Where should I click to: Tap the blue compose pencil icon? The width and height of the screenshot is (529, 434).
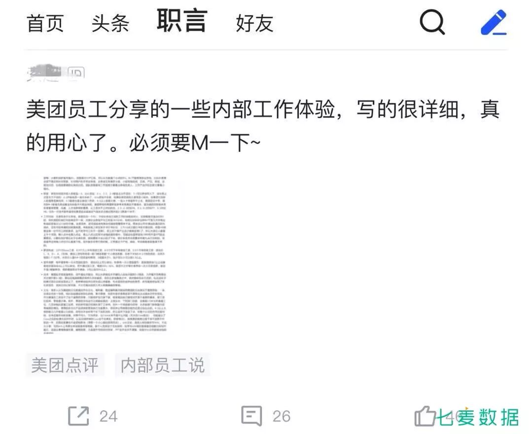click(x=494, y=22)
